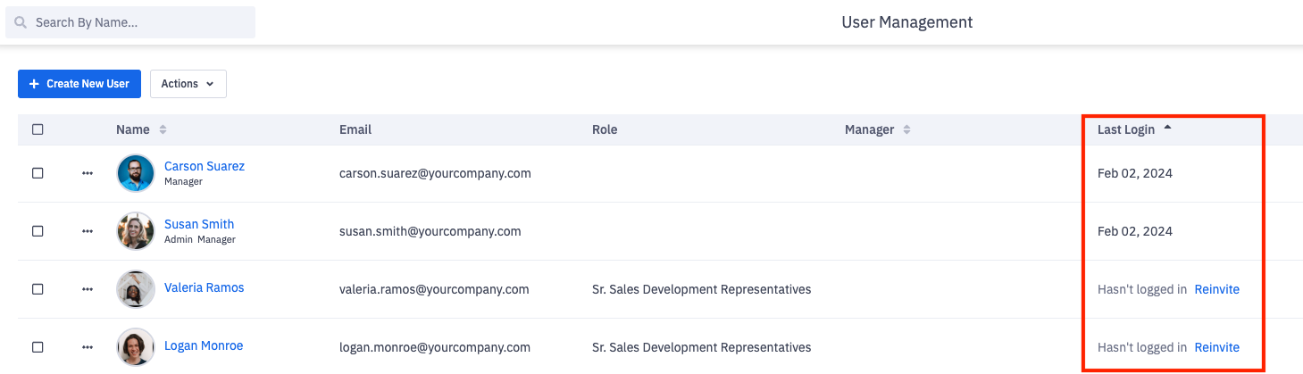Open the three-dot menu for Logan Monroe
1303x374 pixels.
click(88, 347)
